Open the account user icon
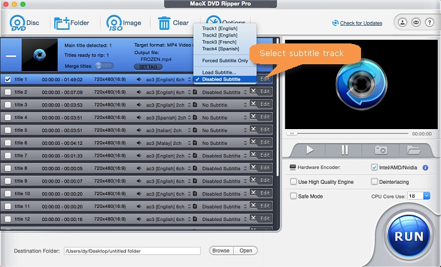 click(x=403, y=22)
